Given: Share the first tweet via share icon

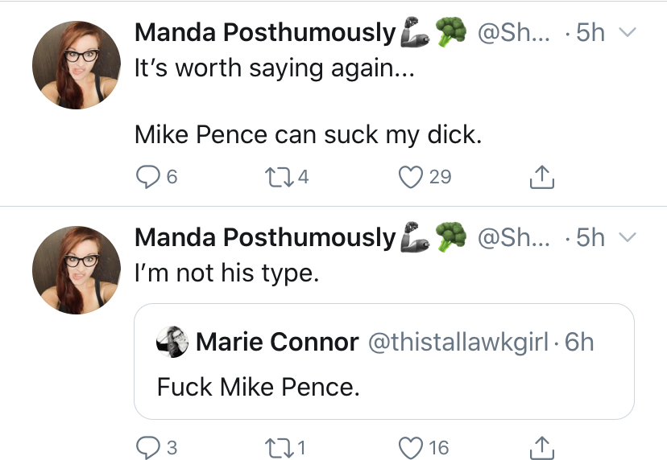Looking at the screenshot, I should (542, 177).
